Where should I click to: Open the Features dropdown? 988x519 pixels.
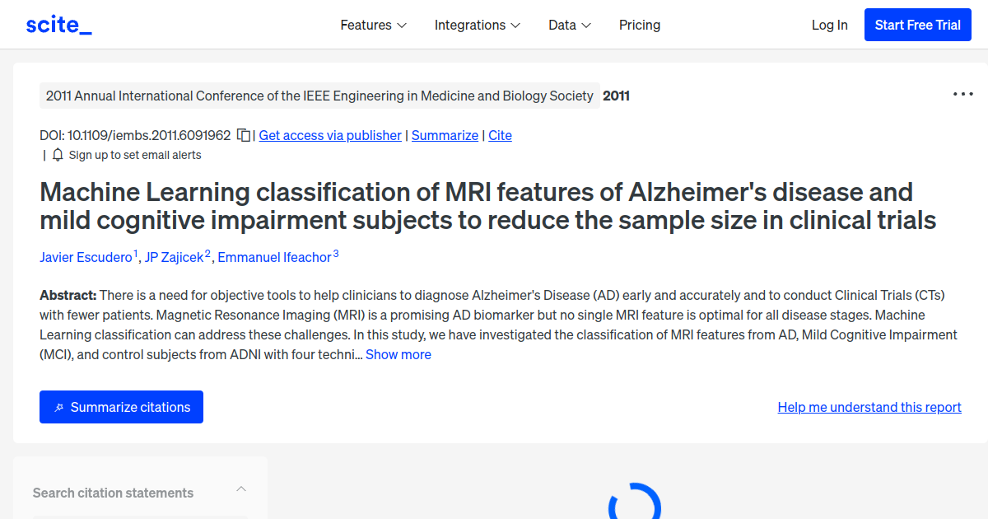pos(373,25)
